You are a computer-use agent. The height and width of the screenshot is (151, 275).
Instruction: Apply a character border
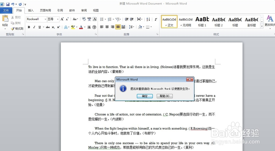[95, 19]
